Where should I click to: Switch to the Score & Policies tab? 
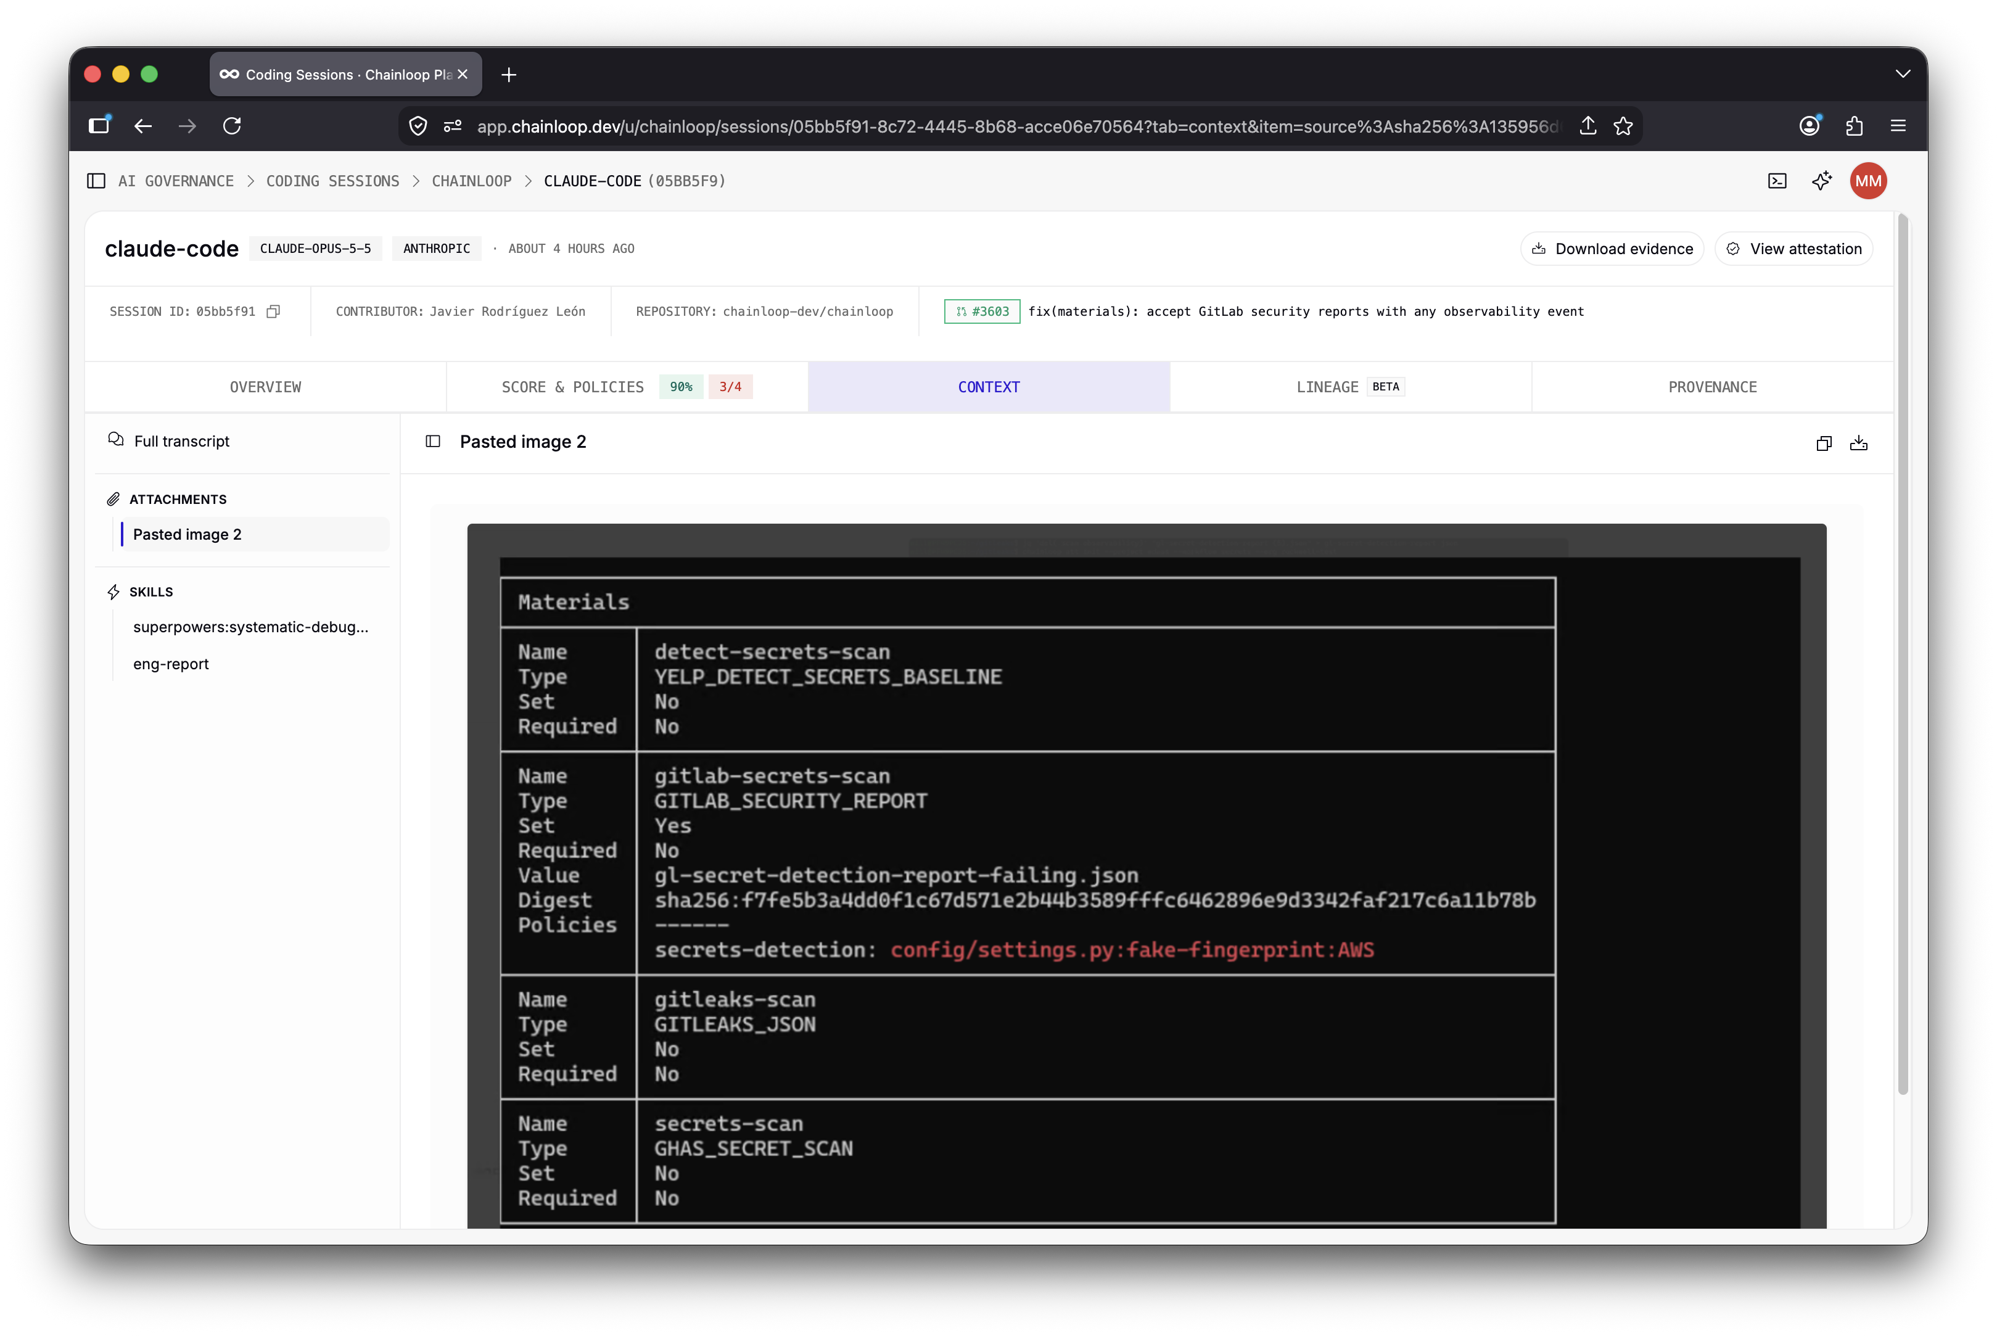point(627,387)
